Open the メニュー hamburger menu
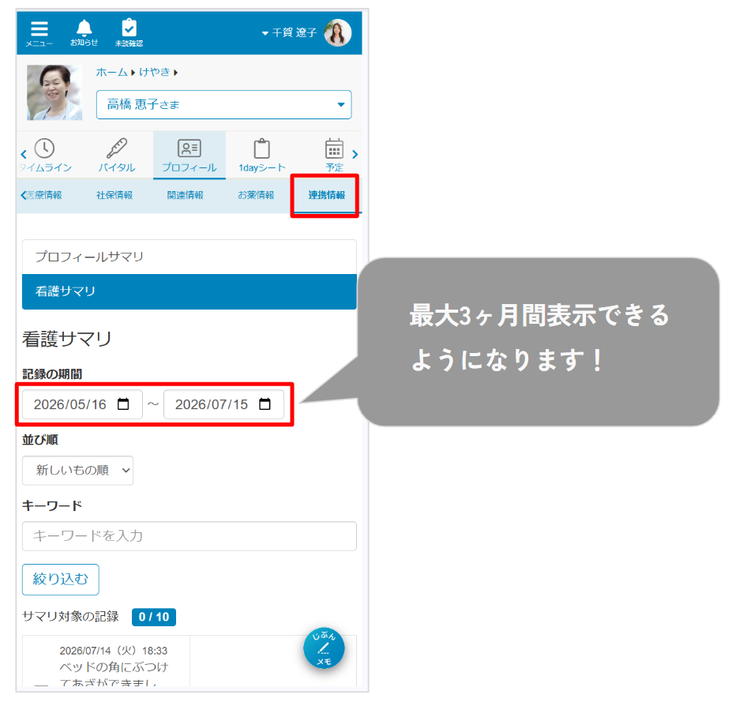This screenshot has height=706, width=747. (39, 33)
